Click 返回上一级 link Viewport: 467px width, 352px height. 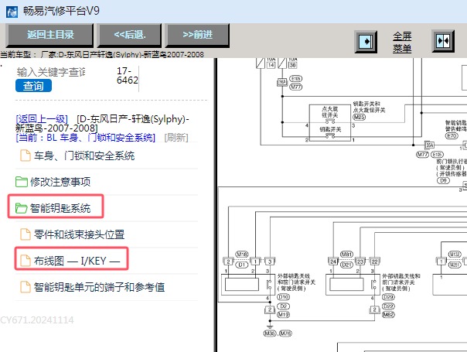coord(42,119)
